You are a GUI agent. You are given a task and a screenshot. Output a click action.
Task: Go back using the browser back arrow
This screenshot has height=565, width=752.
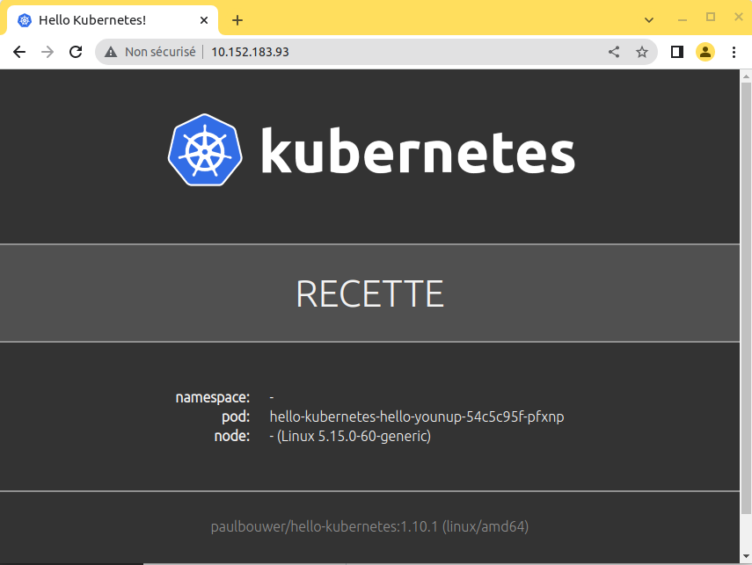pyautogui.click(x=19, y=52)
